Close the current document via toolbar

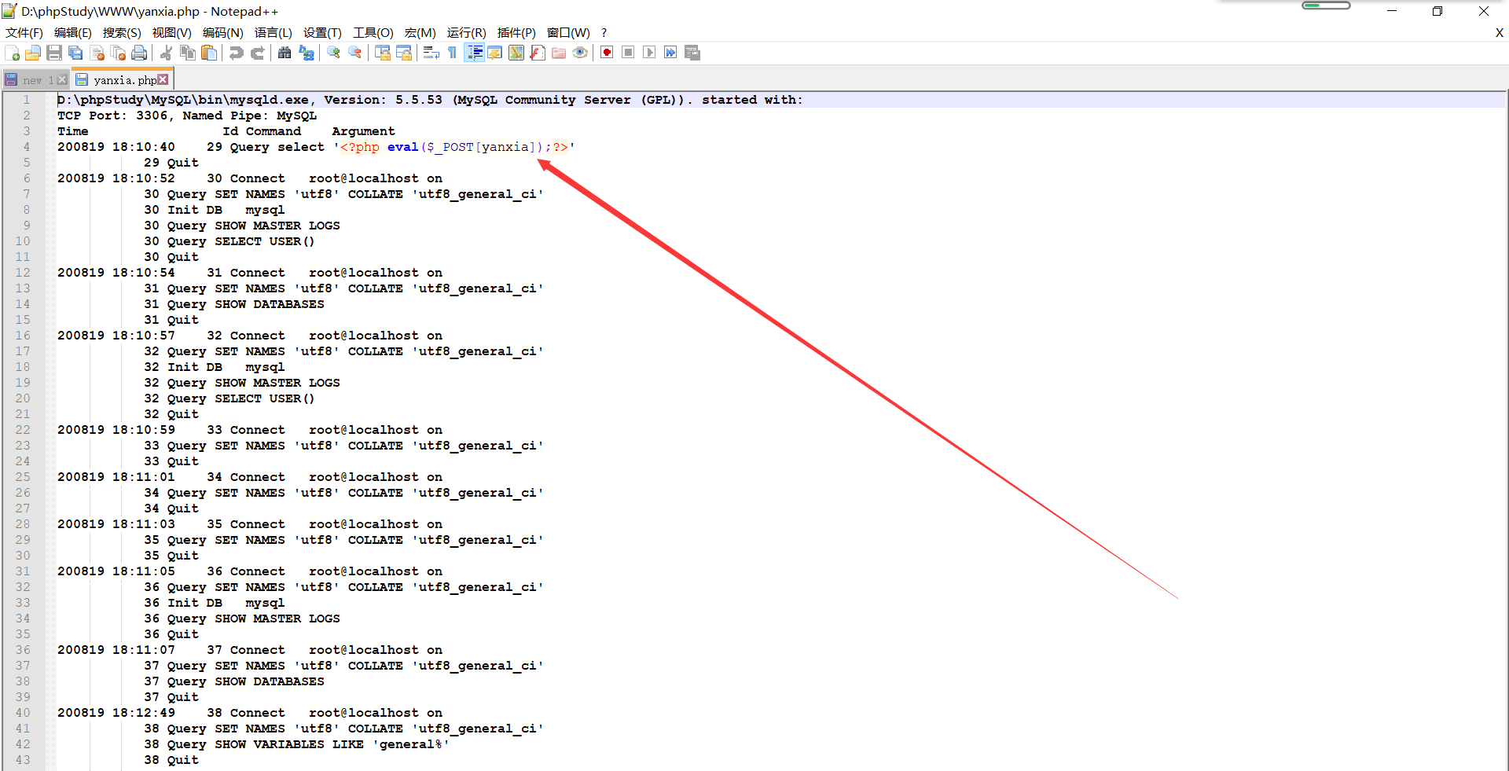coord(97,53)
